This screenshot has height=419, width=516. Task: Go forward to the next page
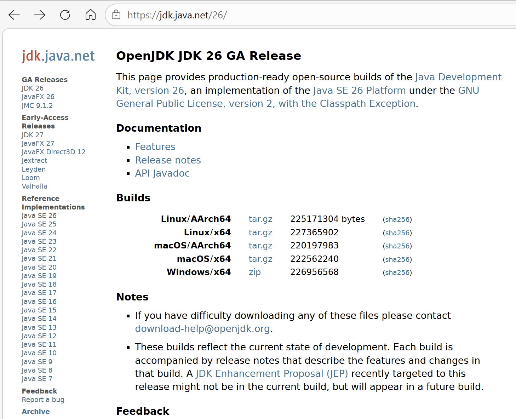pyautogui.click(x=40, y=15)
